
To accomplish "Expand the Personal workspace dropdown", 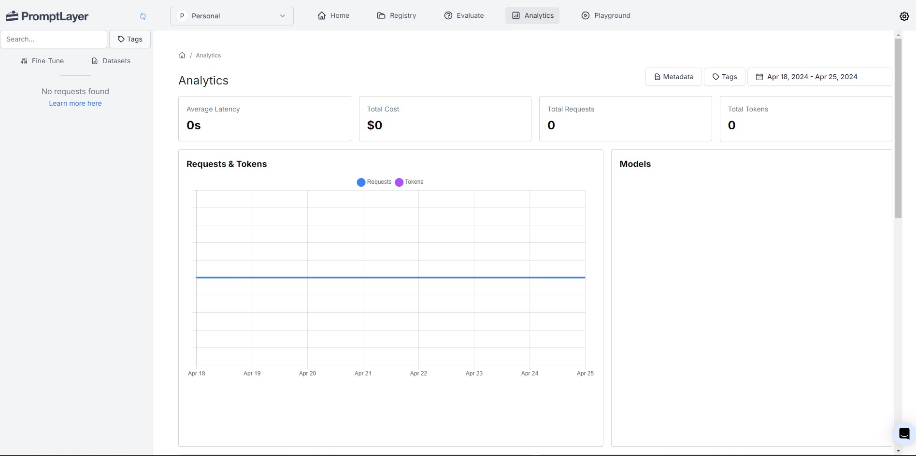I will point(232,16).
